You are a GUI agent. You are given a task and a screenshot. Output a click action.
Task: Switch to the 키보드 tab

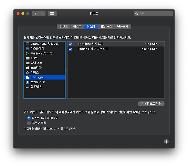coord(64,27)
